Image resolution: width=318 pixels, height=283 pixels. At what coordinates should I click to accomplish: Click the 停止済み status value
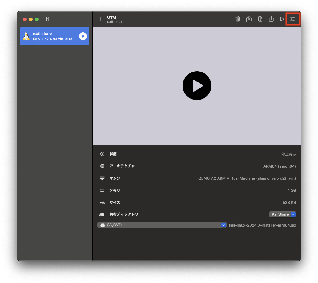[288, 154]
